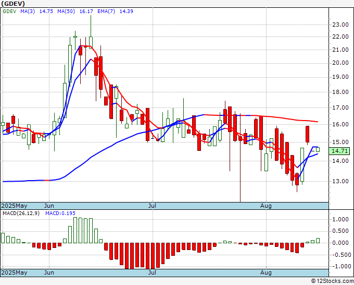Click the 20.00 price axis label

[x=340, y=63]
